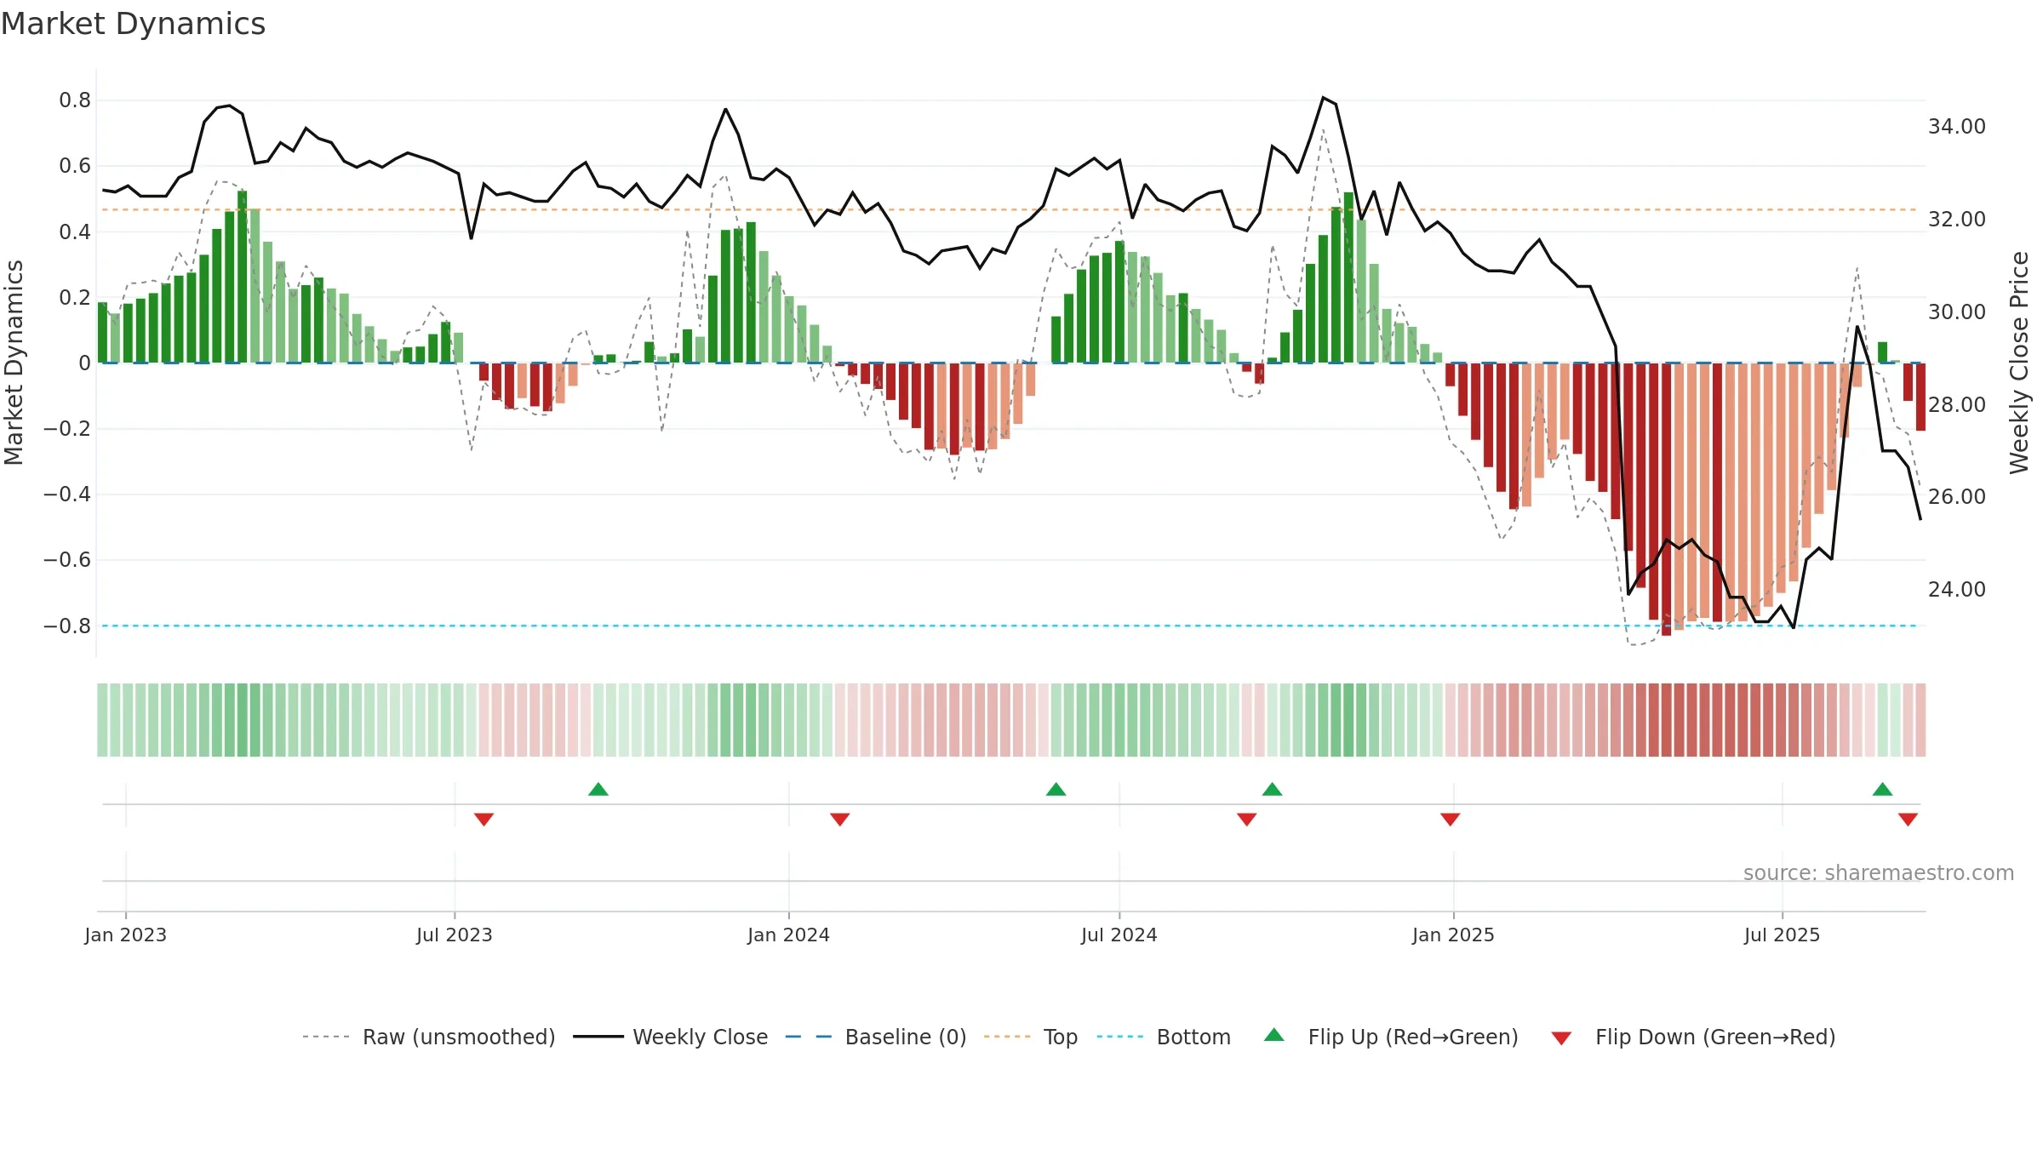Screen dimensions: 2043x1149
Task: Click the source: sharemaestro.com text
Action: [1879, 873]
